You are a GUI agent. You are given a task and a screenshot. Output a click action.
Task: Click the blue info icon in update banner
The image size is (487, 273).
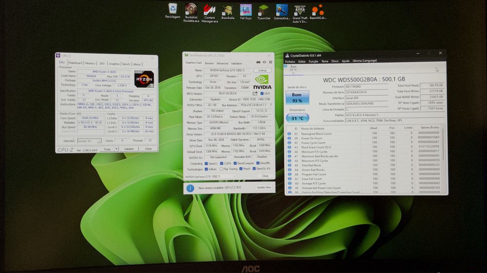(190, 188)
